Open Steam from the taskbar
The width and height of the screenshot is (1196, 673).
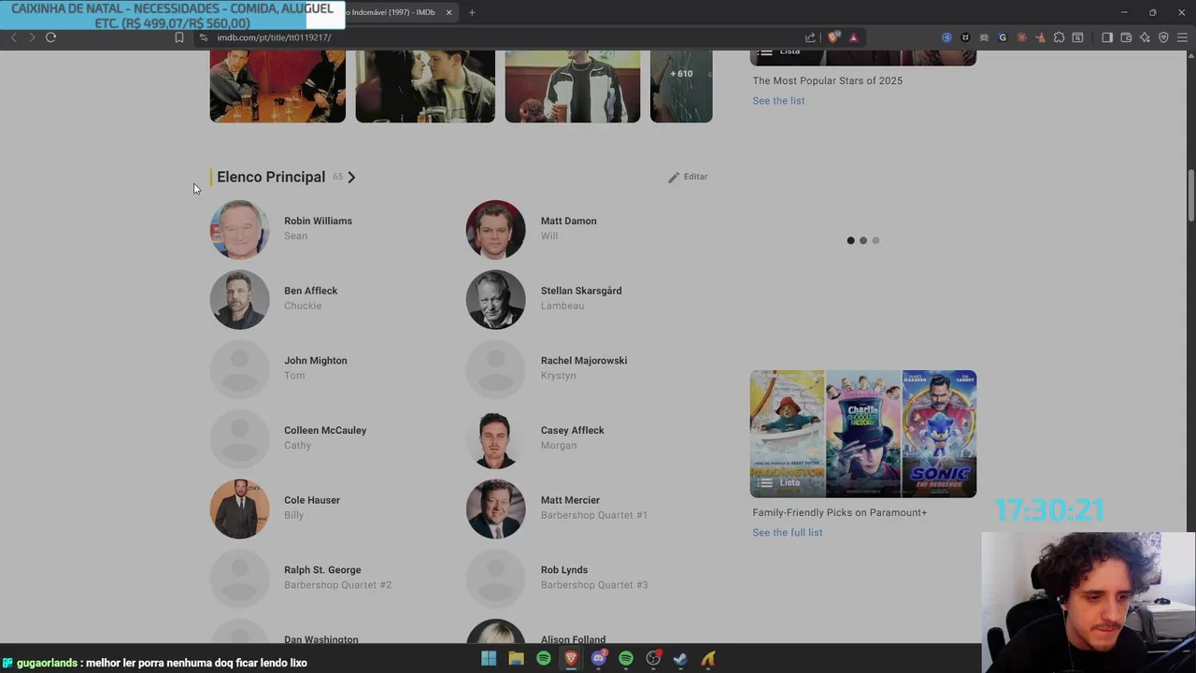pos(681,659)
